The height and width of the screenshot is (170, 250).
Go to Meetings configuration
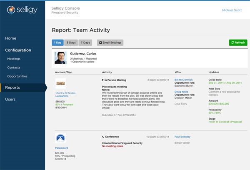[14, 59]
